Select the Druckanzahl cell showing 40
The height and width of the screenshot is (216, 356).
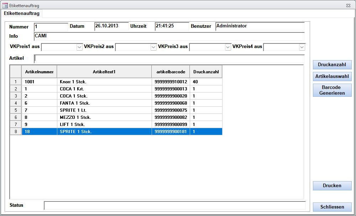click(206, 82)
